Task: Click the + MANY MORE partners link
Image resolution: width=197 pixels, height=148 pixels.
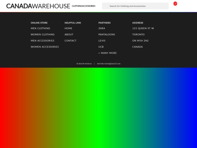Action: (x=108, y=53)
